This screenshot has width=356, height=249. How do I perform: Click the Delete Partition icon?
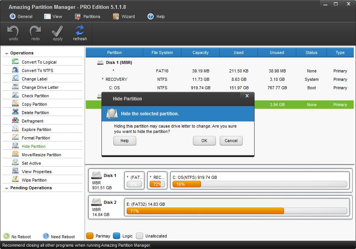tap(15, 112)
